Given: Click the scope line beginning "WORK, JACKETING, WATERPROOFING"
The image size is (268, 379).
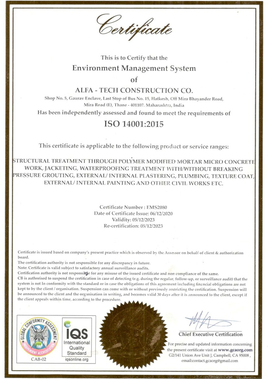Looking at the screenshot, I should tap(134, 168).
